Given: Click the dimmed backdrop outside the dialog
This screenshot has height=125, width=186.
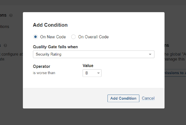Looking at the screenshot, I should pyautogui.click(x=93, y=117).
